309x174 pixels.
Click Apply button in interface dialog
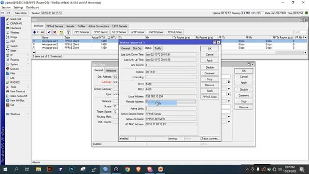(x=210, y=60)
